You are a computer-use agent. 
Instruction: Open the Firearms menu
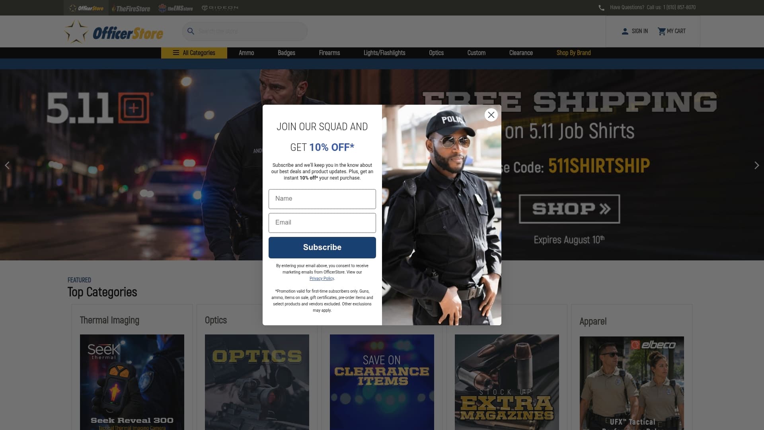tap(329, 53)
